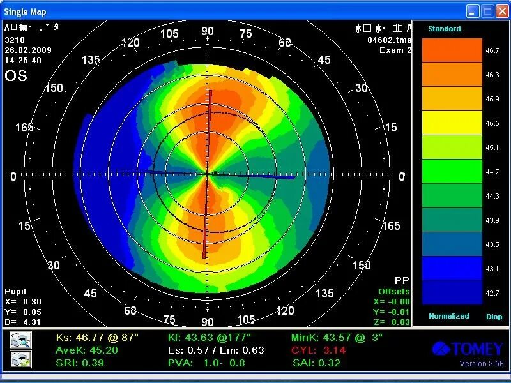Minimize the Single Map window
The width and height of the screenshot is (511, 383).
pyautogui.click(x=472, y=11)
